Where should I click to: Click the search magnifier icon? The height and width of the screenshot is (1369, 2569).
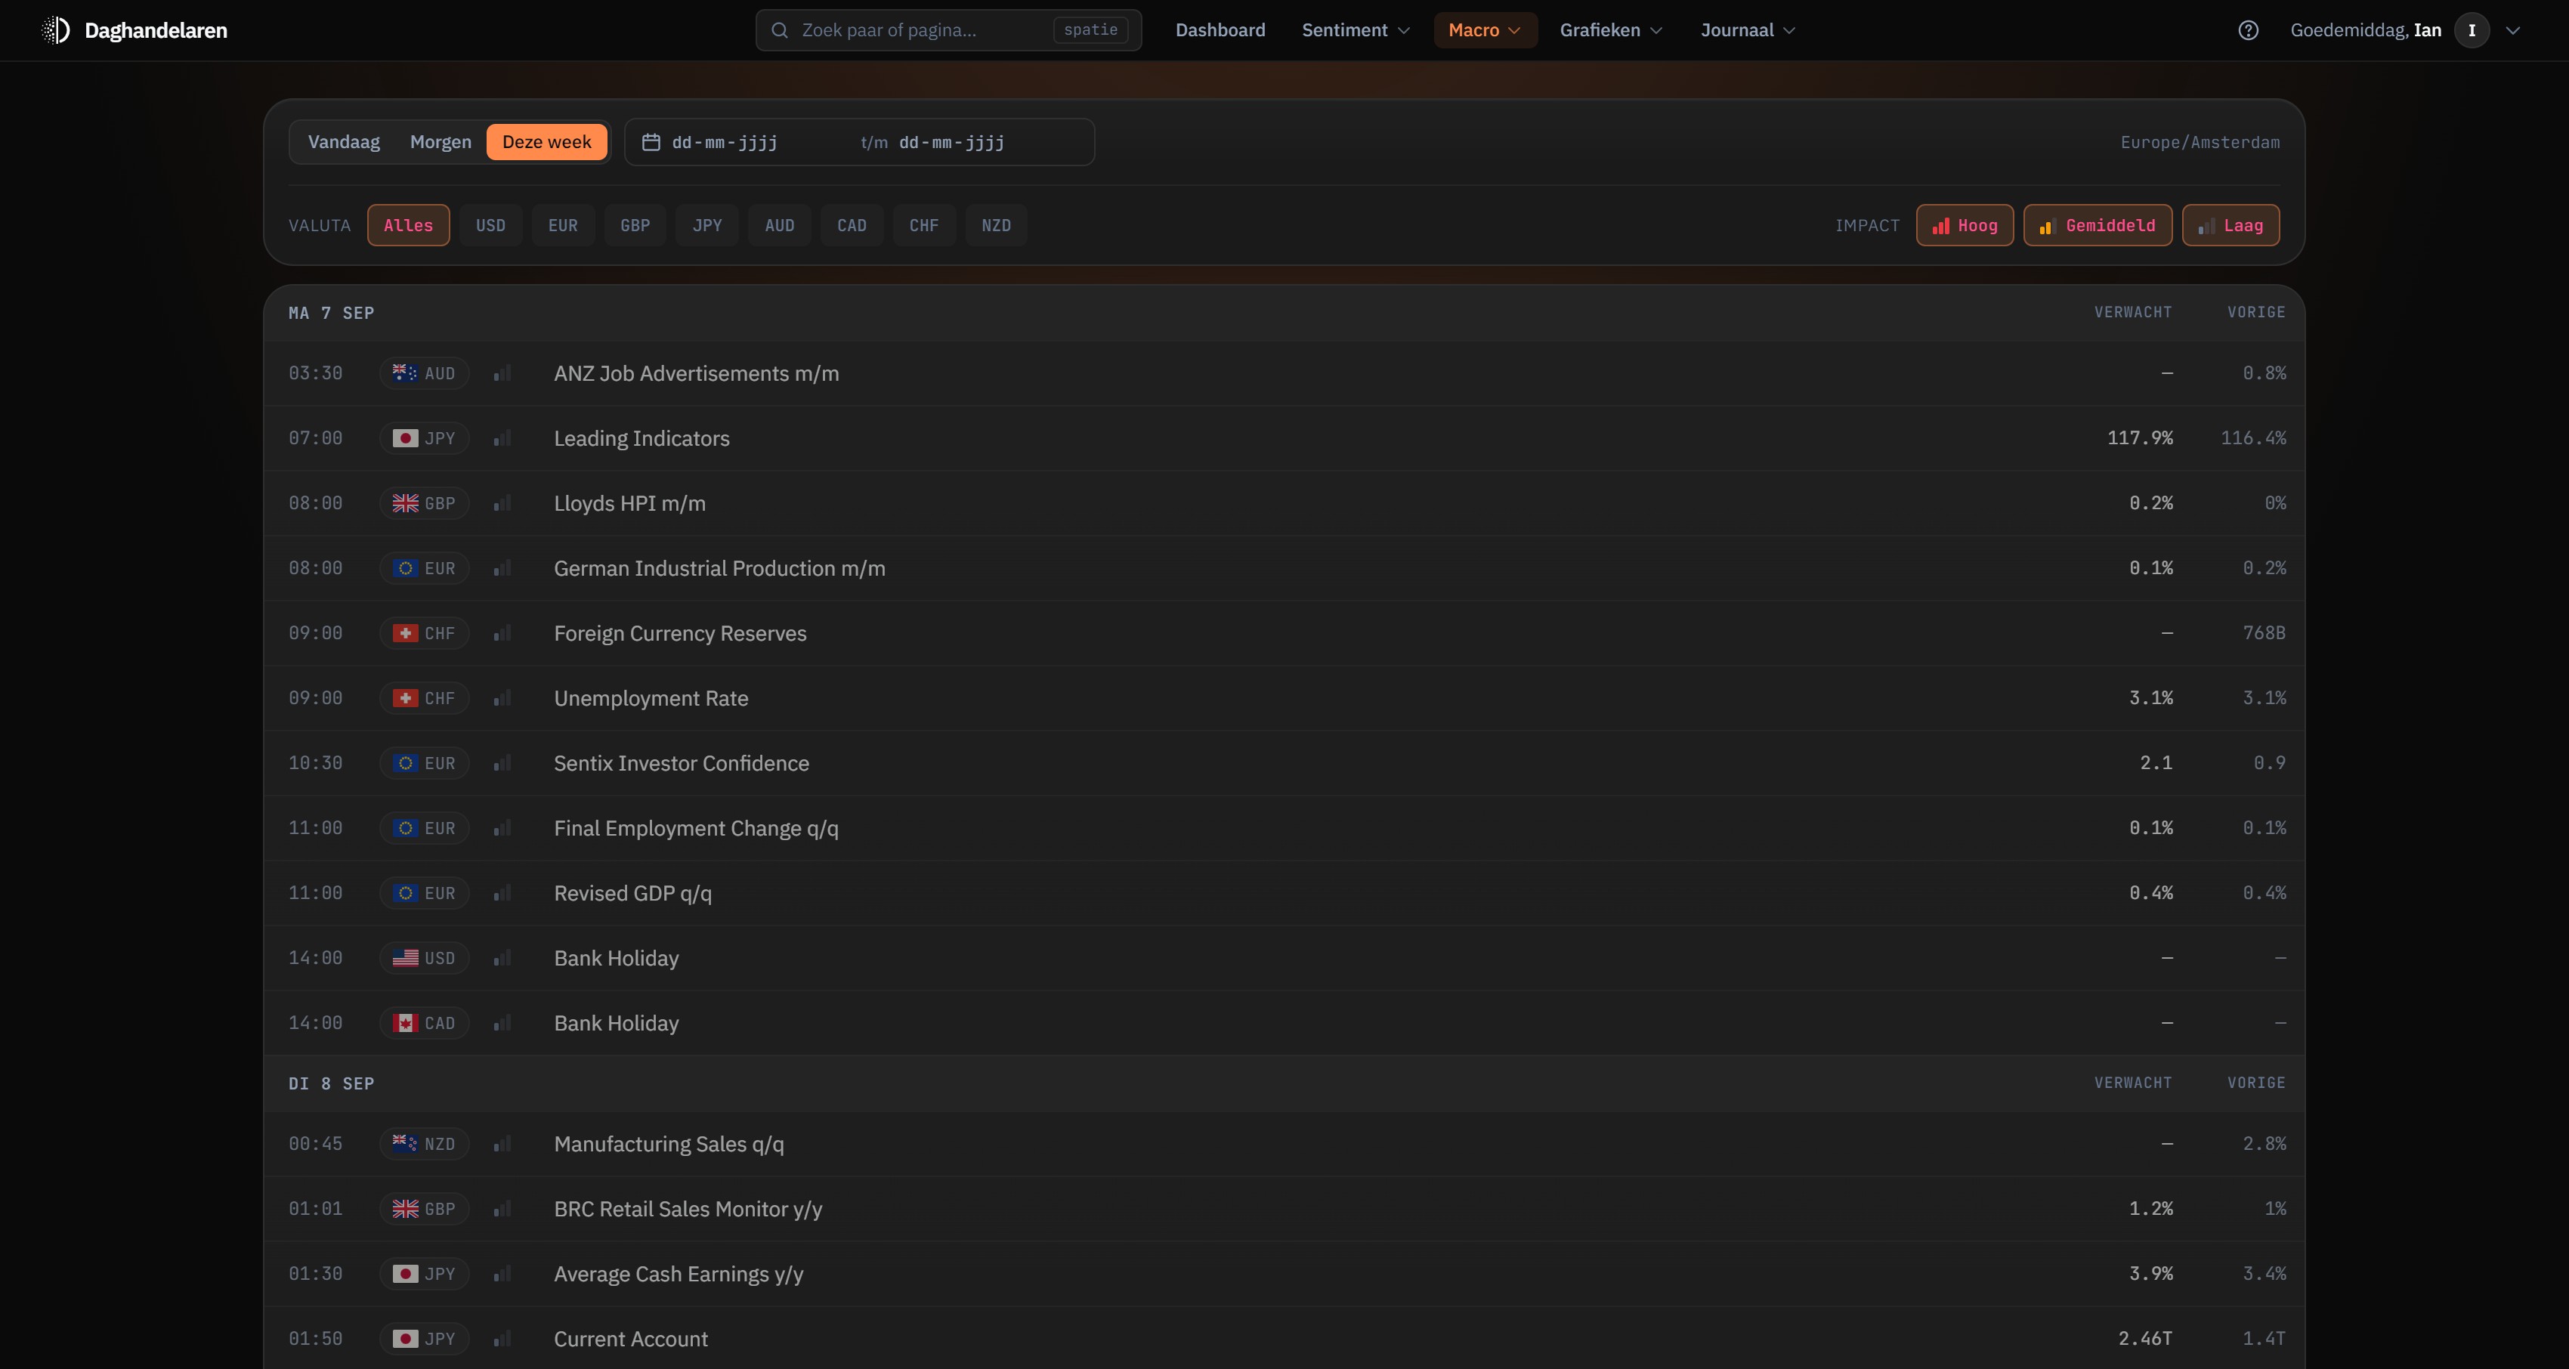point(780,30)
